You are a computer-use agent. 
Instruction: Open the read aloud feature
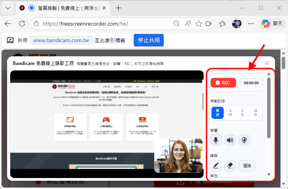coord(188,24)
